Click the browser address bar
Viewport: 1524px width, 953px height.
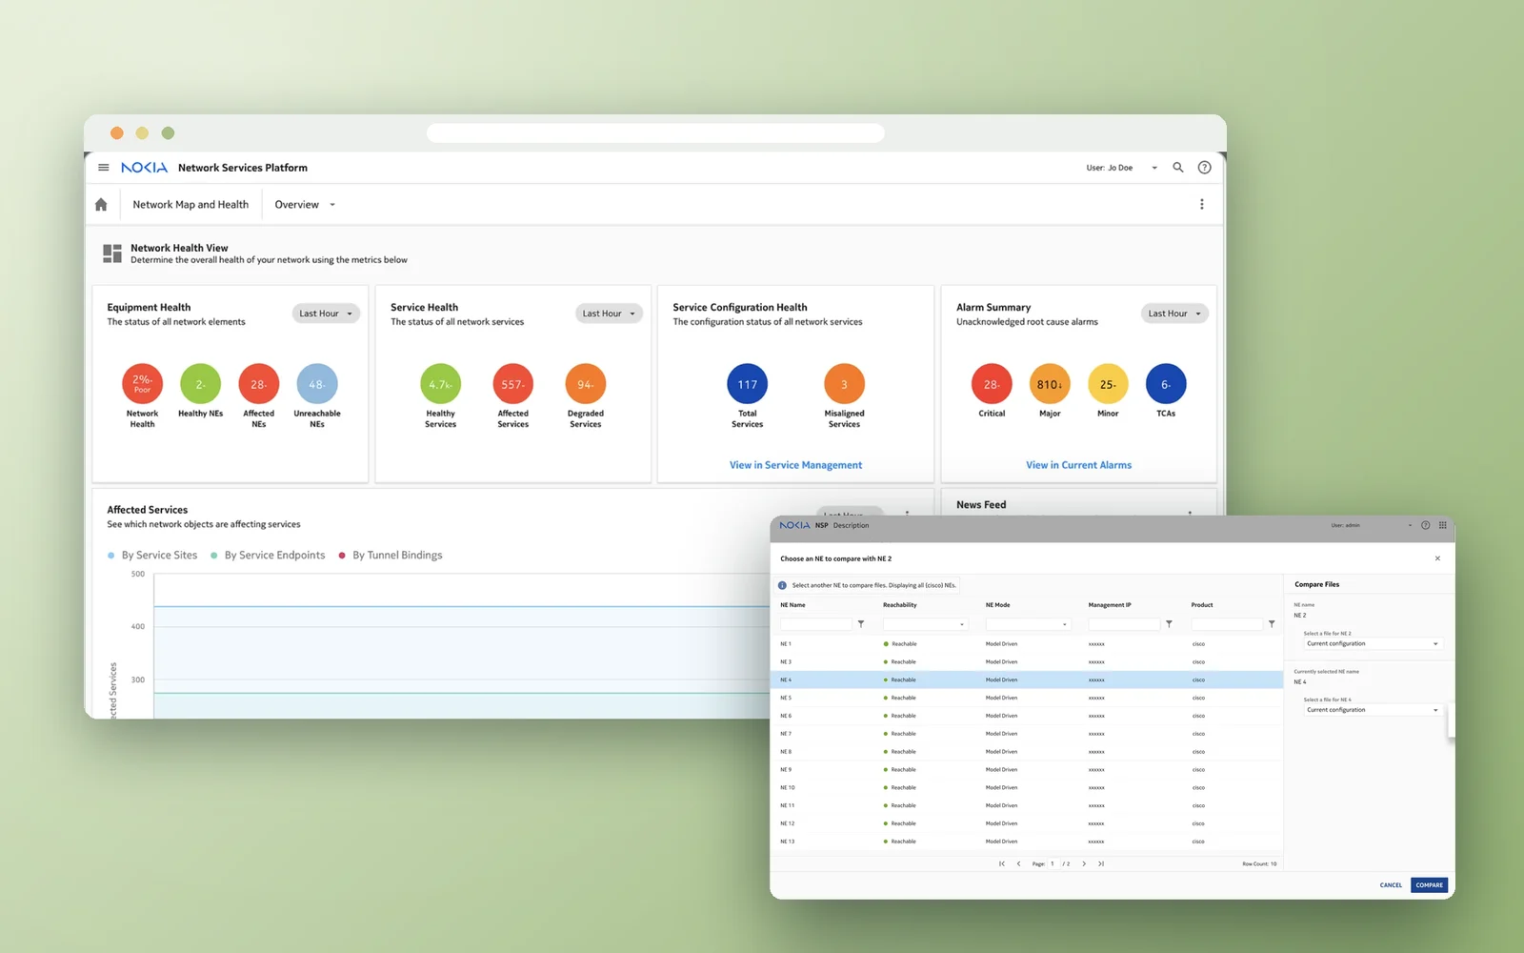655,133
